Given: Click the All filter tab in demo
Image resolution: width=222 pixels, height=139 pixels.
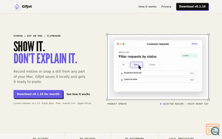Looking at the screenshot, I should [123, 65].
